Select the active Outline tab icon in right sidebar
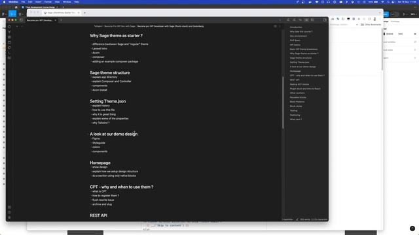The image size is (419, 235). pos(306,20)
